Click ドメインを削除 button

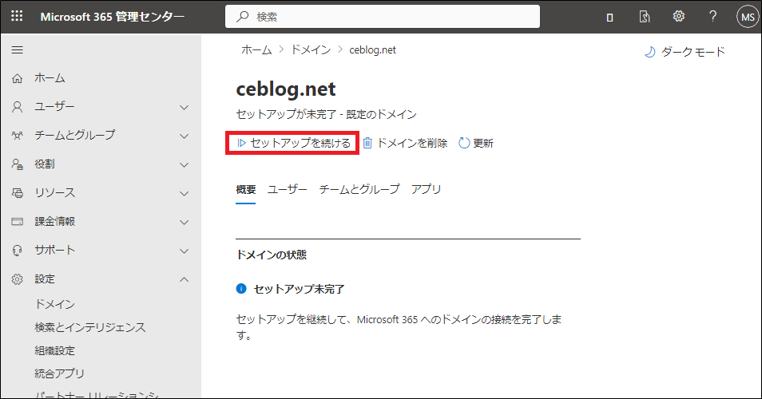click(405, 143)
